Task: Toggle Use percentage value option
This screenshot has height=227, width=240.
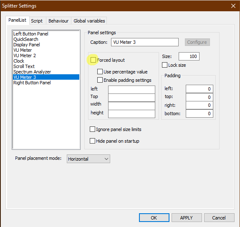Action: (x=100, y=72)
